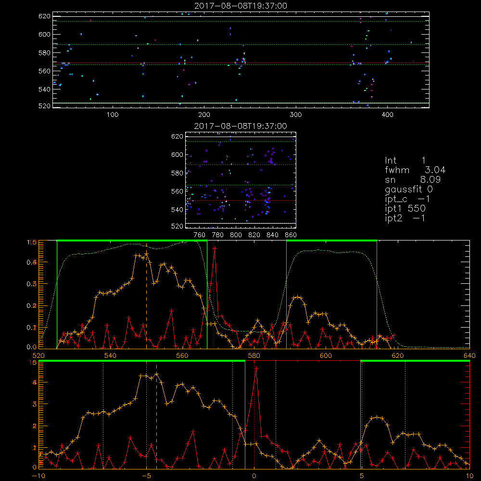Click x-axis label 760 on middle plot
This screenshot has width=481, height=481.
200,235
